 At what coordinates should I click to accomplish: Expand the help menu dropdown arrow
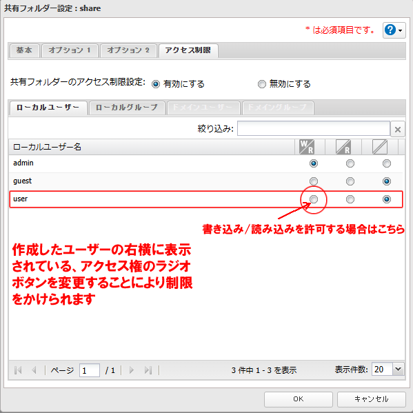401,30
